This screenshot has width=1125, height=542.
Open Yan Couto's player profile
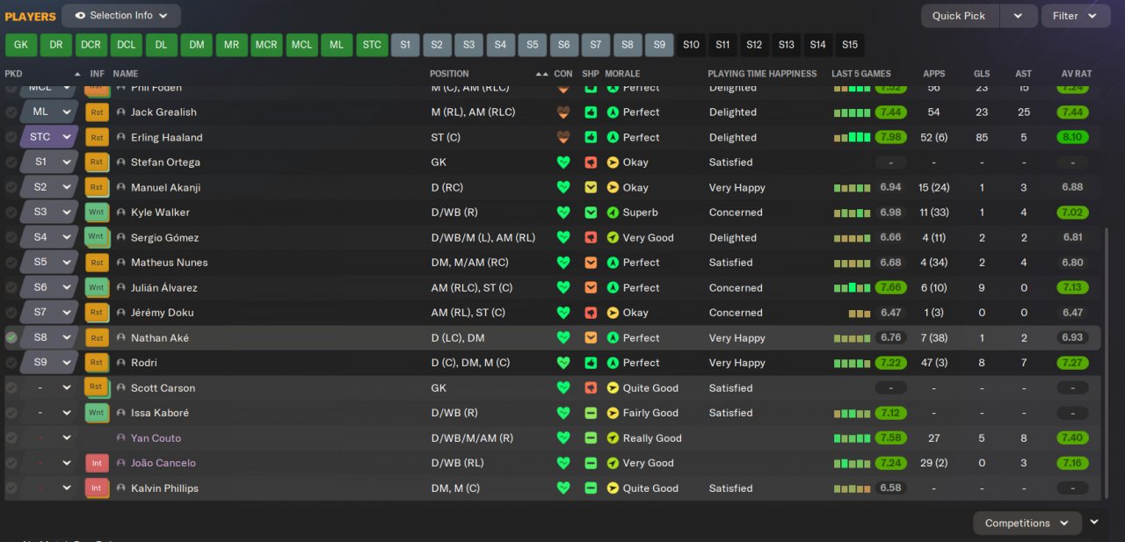pyautogui.click(x=156, y=437)
